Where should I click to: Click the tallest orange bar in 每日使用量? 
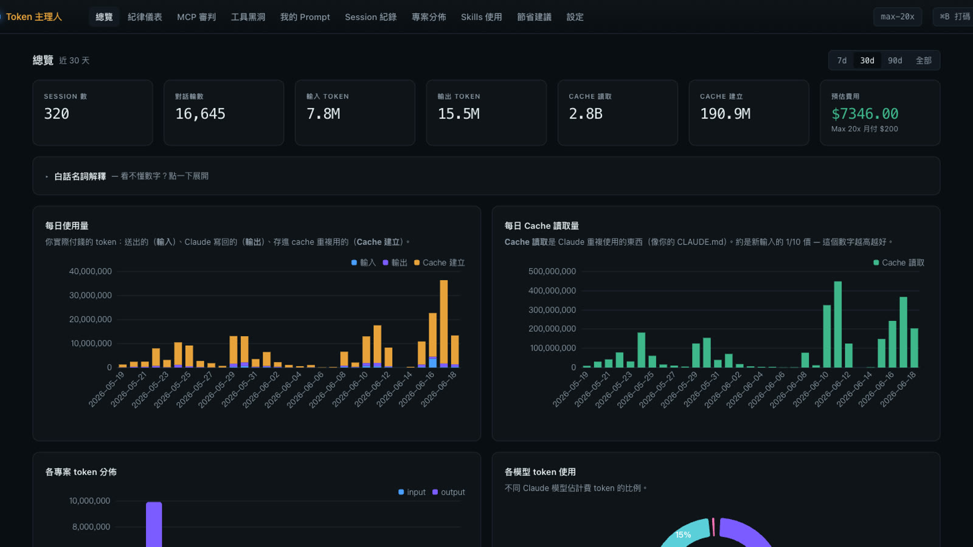(444, 322)
